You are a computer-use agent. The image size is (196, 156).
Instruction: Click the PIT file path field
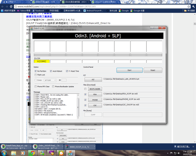click(x=133, y=79)
